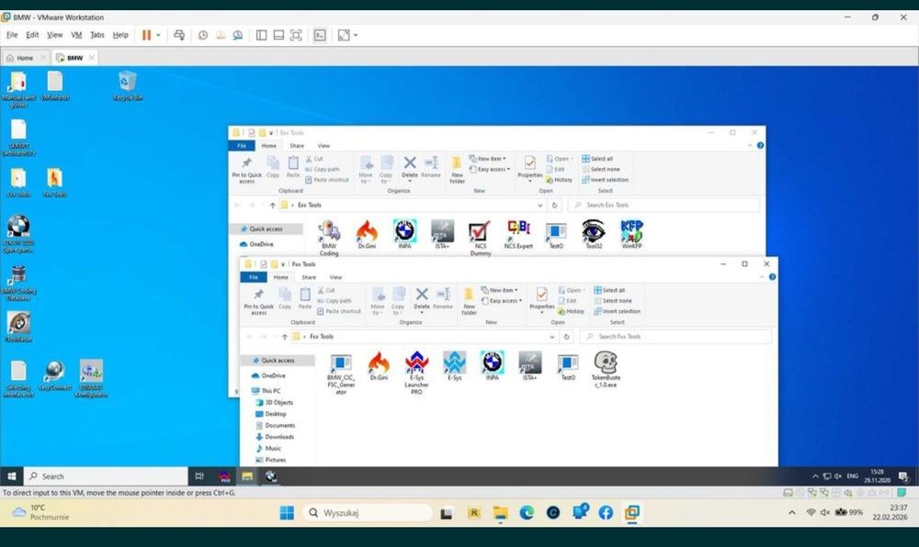This screenshot has height=547, width=919.
Task: Open the Dr.Gini shortcut in Fxx Tools window
Action: [x=379, y=366]
